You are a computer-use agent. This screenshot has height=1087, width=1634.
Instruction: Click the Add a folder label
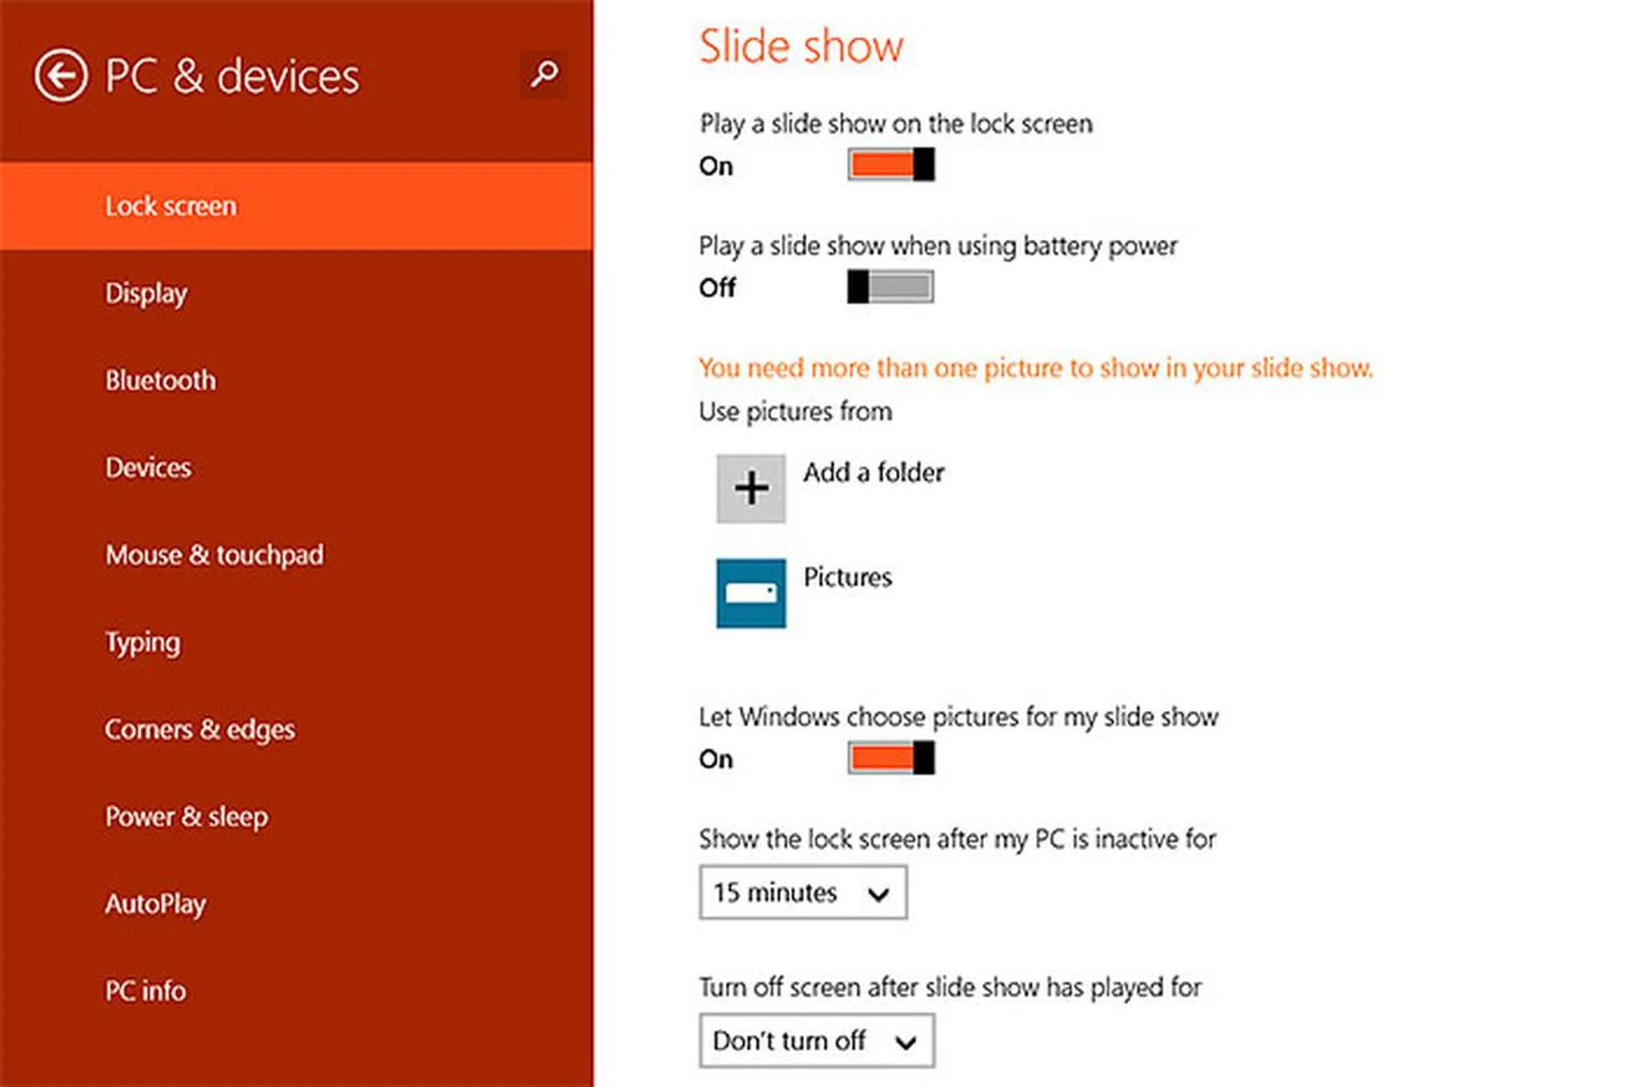(x=873, y=472)
